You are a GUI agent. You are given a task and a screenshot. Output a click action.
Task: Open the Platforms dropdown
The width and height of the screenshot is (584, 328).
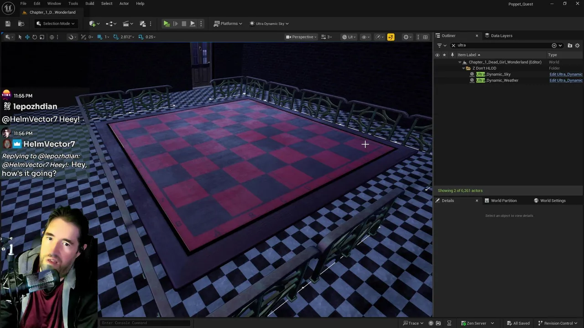pyautogui.click(x=228, y=24)
